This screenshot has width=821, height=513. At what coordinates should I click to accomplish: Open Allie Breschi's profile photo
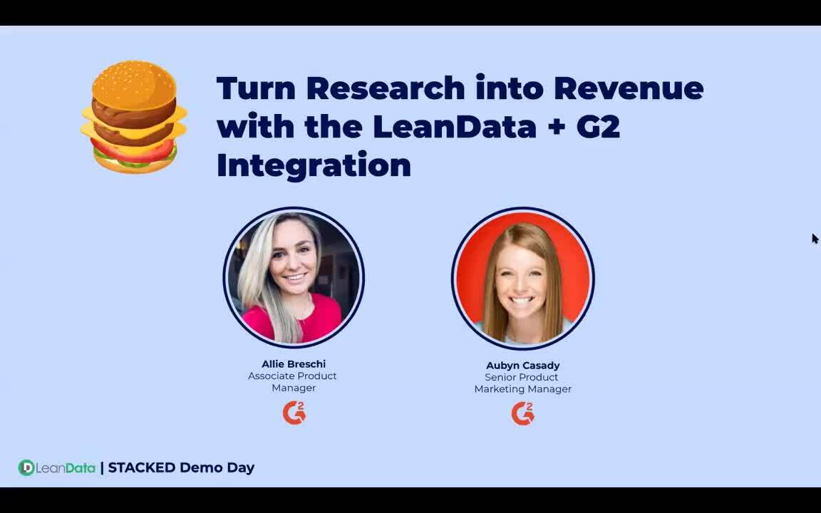(294, 278)
